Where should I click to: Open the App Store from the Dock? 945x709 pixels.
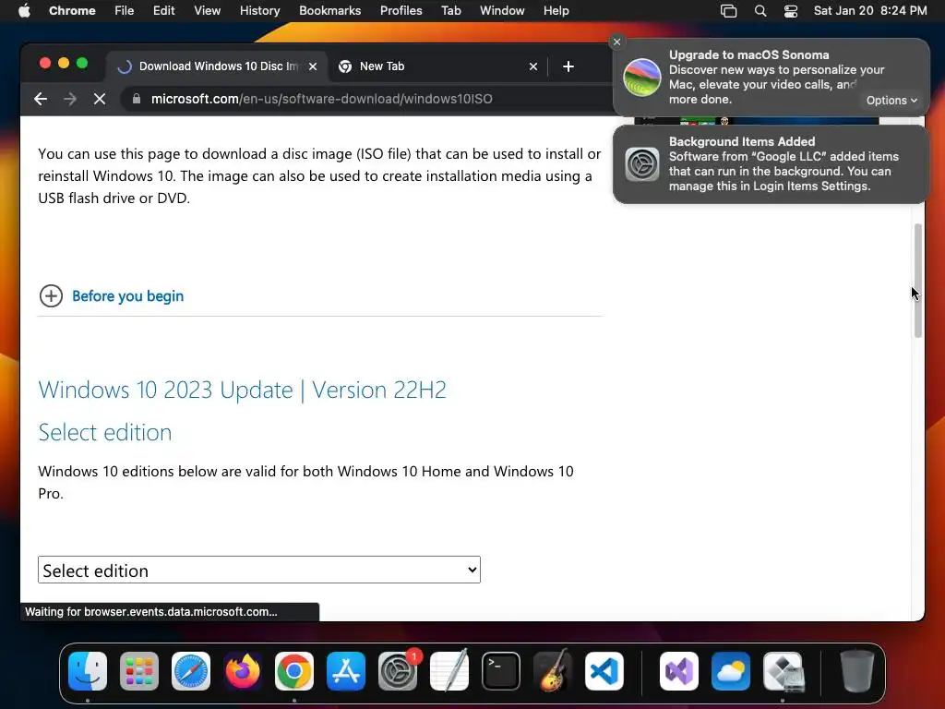[346, 671]
